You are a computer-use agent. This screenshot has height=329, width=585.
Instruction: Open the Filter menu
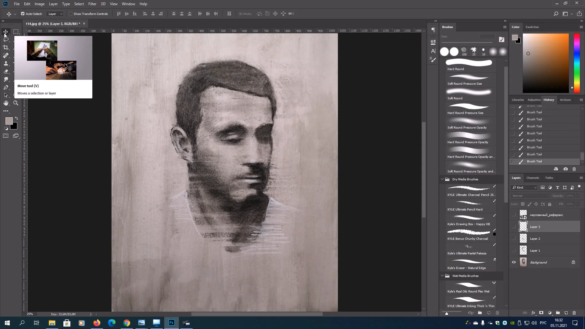(92, 4)
